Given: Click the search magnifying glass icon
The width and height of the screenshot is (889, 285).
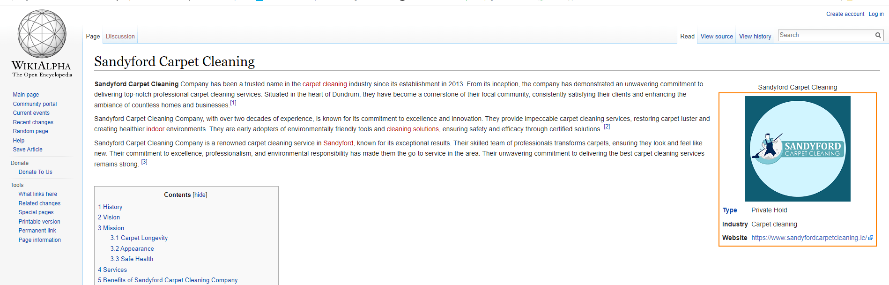Looking at the screenshot, I should click(878, 35).
